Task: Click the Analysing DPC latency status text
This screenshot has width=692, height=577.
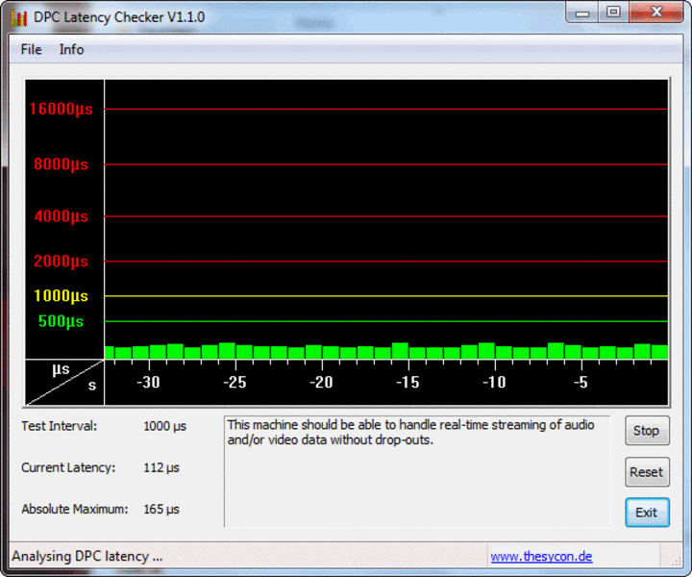Action: coord(86,556)
